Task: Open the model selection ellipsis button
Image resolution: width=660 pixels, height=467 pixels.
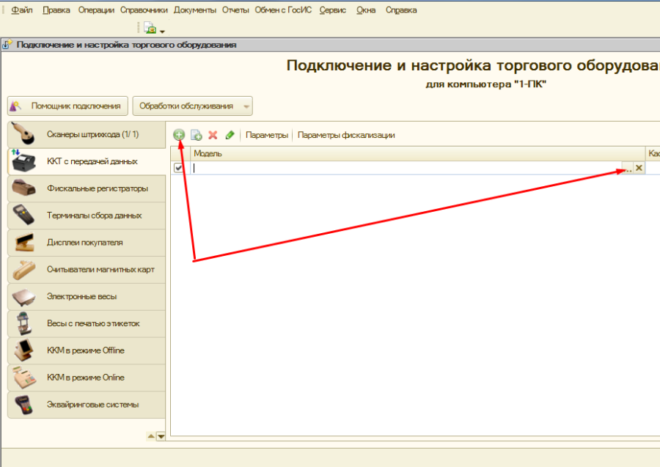Action: (x=627, y=168)
